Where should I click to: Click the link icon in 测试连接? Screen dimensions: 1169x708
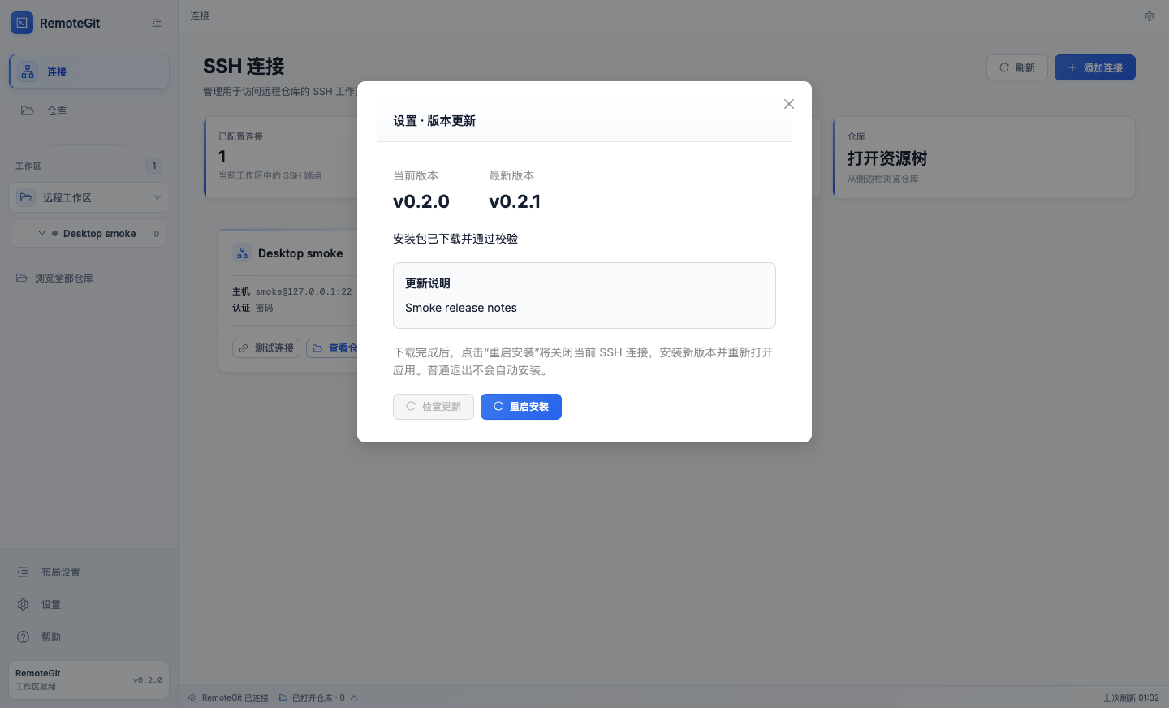coord(244,348)
